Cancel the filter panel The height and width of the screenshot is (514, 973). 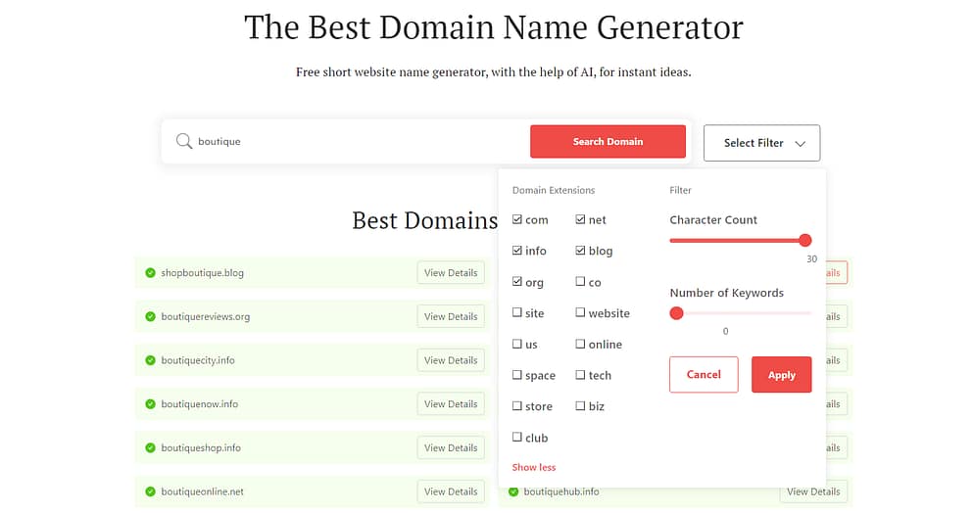tap(704, 375)
